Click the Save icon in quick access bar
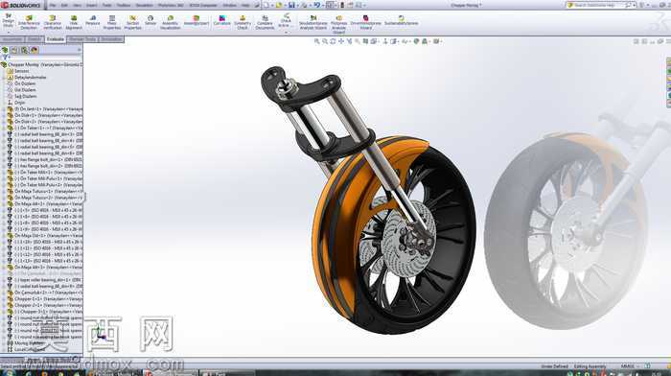The height and width of the screenshot is (376, 671). point(291,5)
